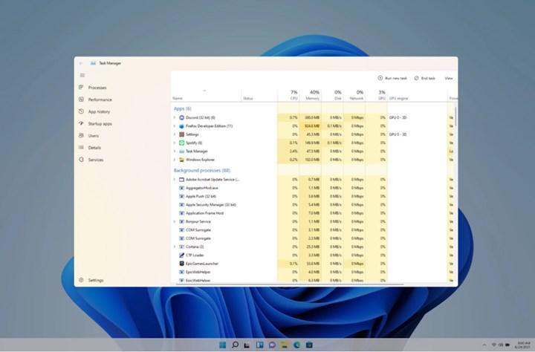Image resolution: width=535 pixels, height=352 pixels.
Task: Click the Apps group header
Action: [183, 108]
